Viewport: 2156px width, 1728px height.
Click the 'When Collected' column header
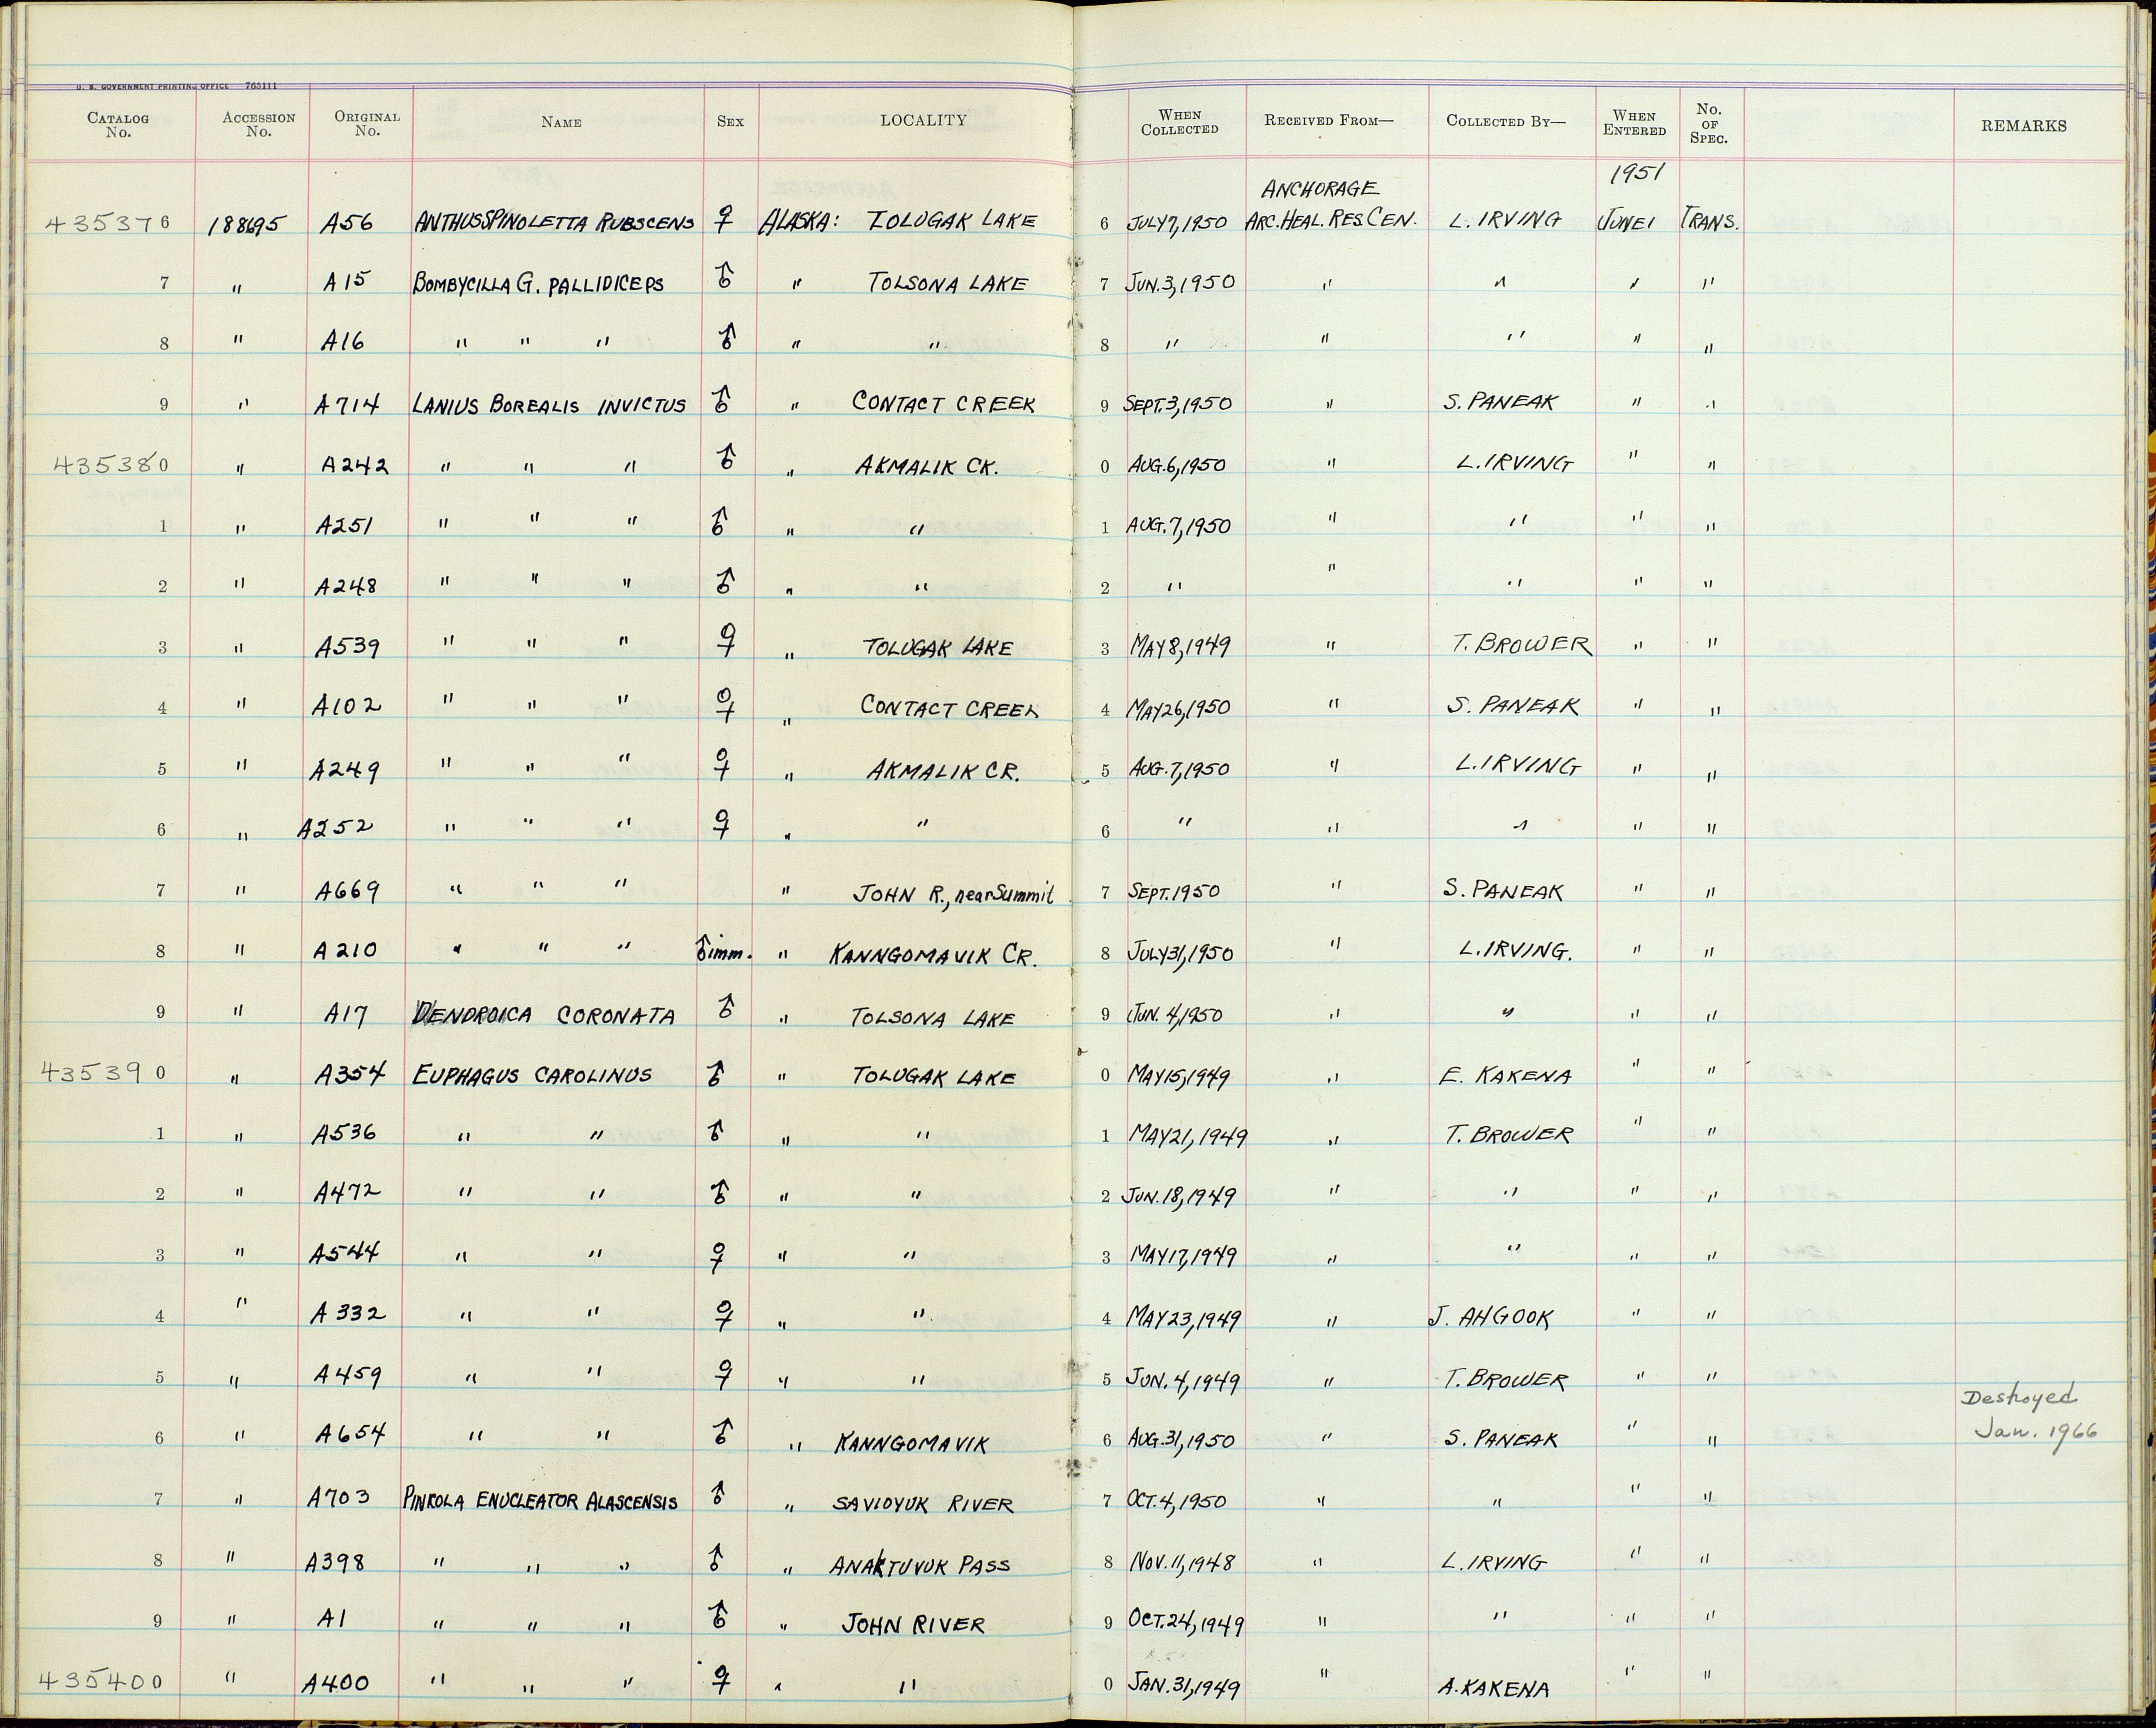pyautogui.click(x=1180, y=122)
